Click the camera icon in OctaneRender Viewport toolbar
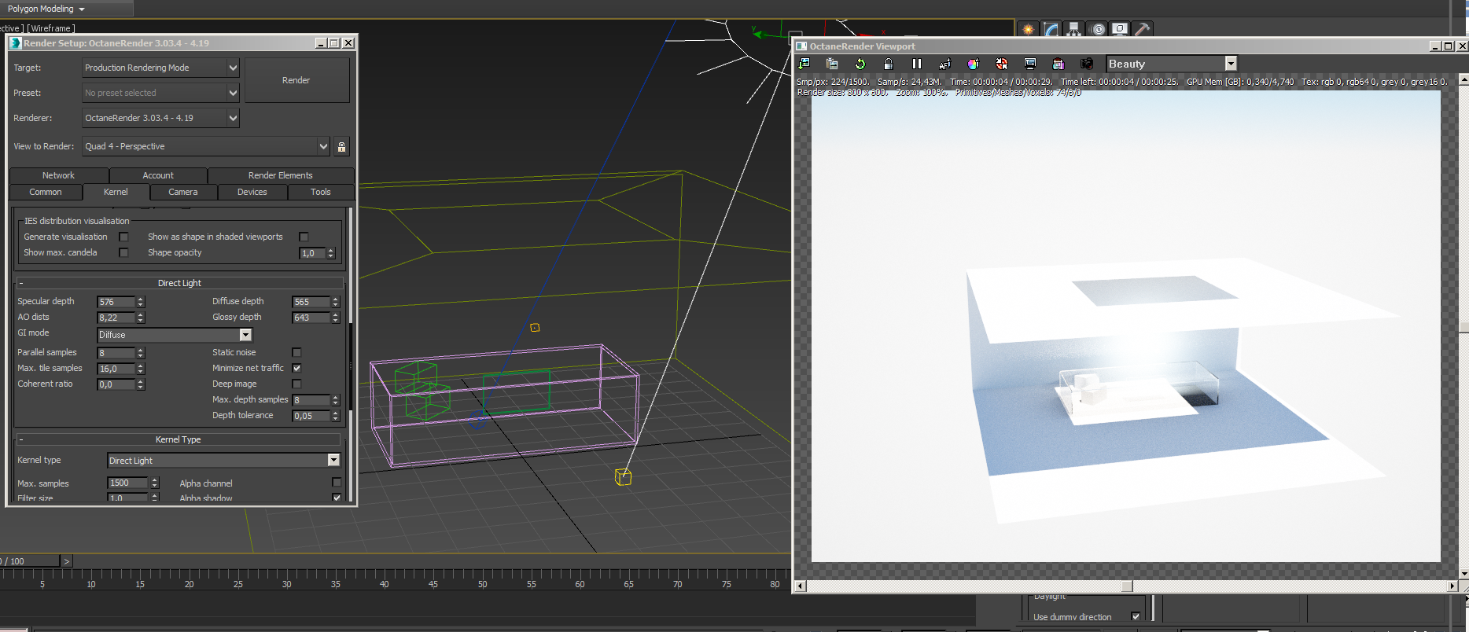 click(x=1087, y=64)
